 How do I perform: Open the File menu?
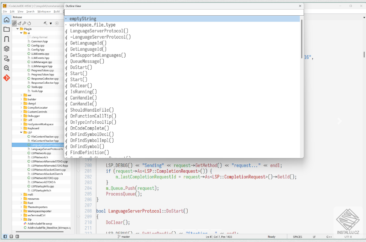pyautogui.click(x=5, y=11)
